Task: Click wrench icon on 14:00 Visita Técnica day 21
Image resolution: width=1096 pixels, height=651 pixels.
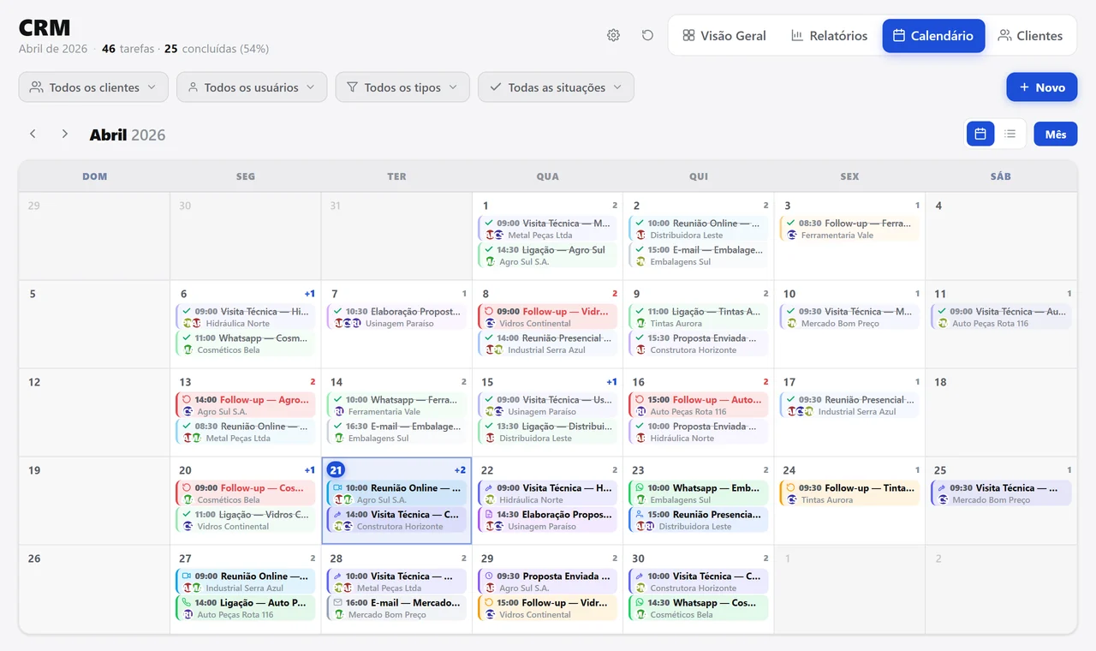Action: pos(338,515)
